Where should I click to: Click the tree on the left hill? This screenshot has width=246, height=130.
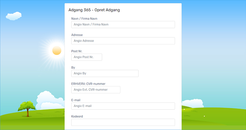[x=27, y=107]
